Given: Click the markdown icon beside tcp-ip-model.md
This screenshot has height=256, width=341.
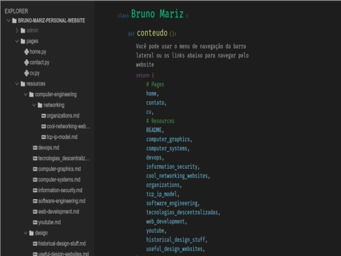Looking at the screenshot, I should coord(44,137).
